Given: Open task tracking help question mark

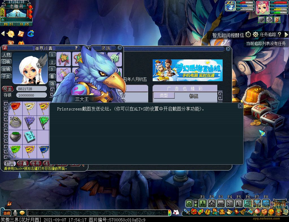Looking at the screenshot, I should (x=279, y=34).
